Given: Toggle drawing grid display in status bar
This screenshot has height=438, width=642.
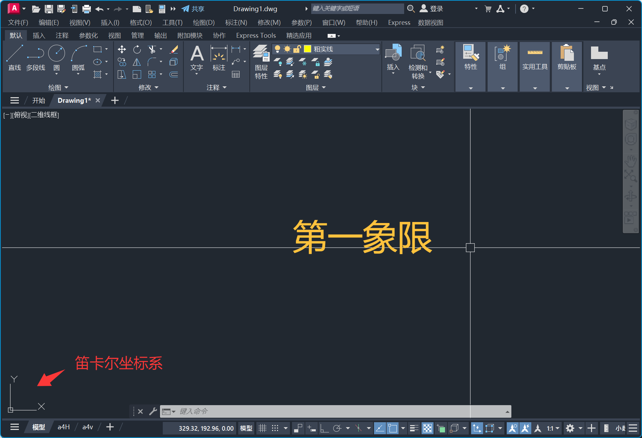Looking at the screenshot, I should point(262,428).
